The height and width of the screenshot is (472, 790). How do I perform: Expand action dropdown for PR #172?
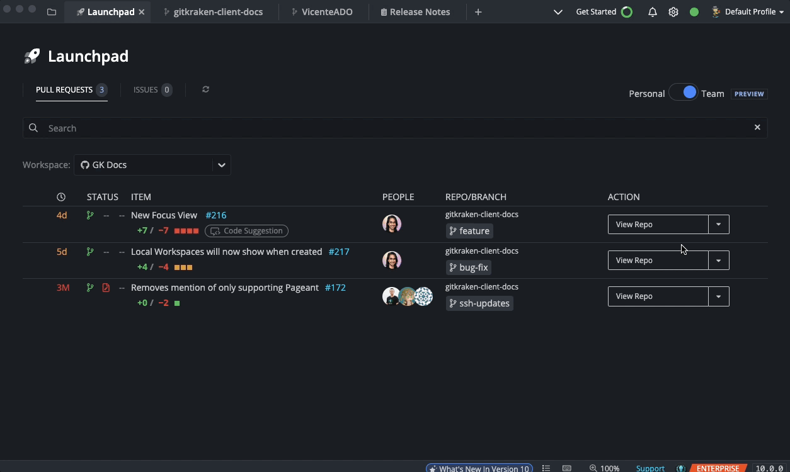click(x=719, y=296)
